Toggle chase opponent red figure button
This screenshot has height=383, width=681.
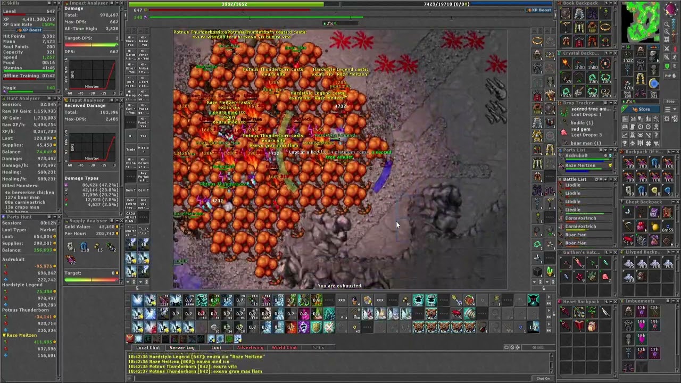[x=675, y=48]
